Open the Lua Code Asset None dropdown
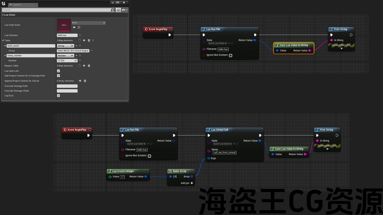Image resolution: width=383 pixels, height=215 pixels. (89, 23)
